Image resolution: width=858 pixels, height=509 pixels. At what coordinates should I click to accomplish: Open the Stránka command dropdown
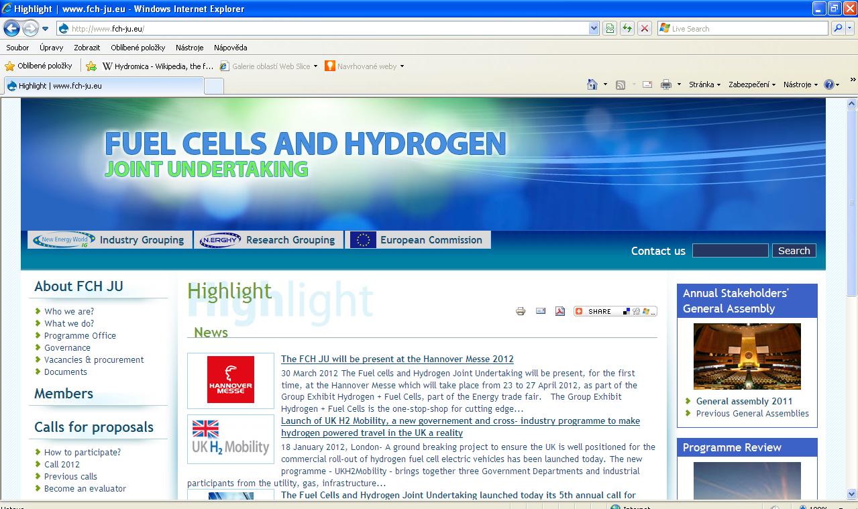tap(704, 84)
